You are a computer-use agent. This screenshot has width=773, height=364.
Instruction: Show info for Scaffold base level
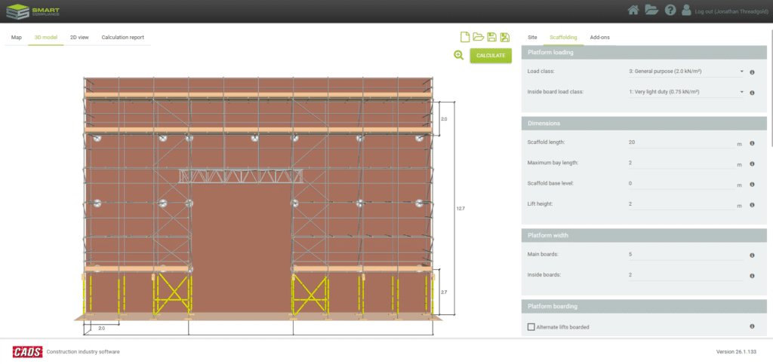tap(753, 185)
